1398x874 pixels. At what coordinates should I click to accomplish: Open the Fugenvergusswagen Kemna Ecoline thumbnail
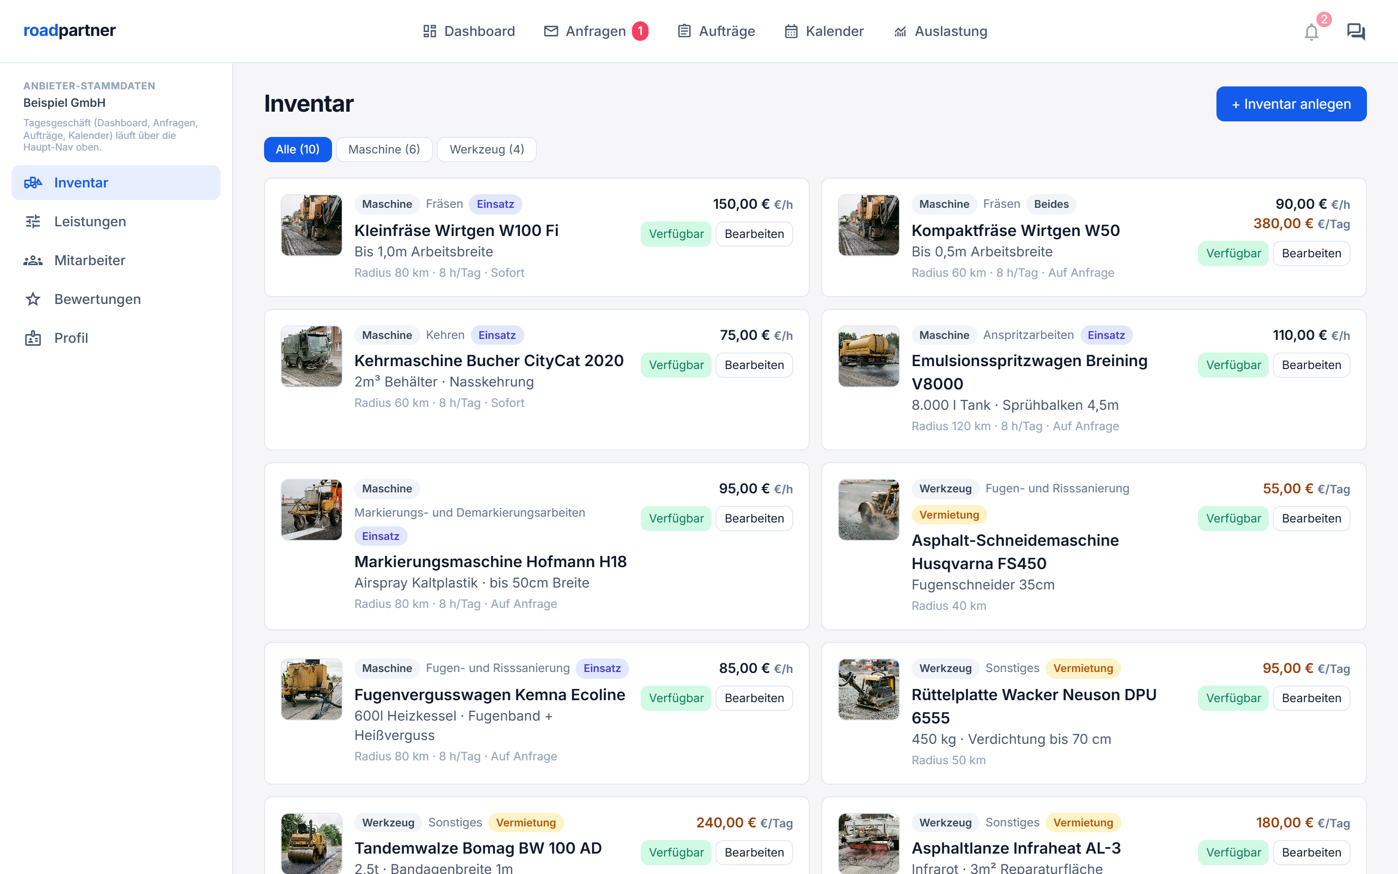(x=311, y=689)
